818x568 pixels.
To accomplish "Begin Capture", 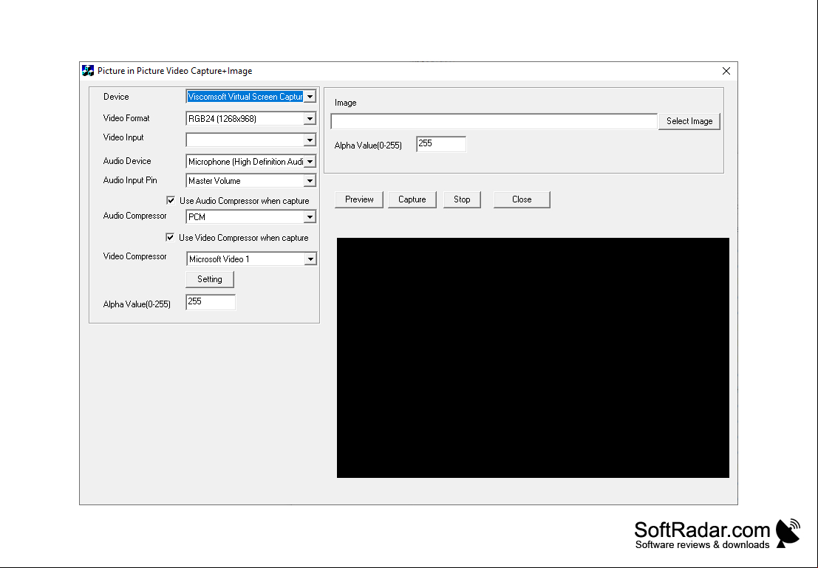I will point(412,199).
